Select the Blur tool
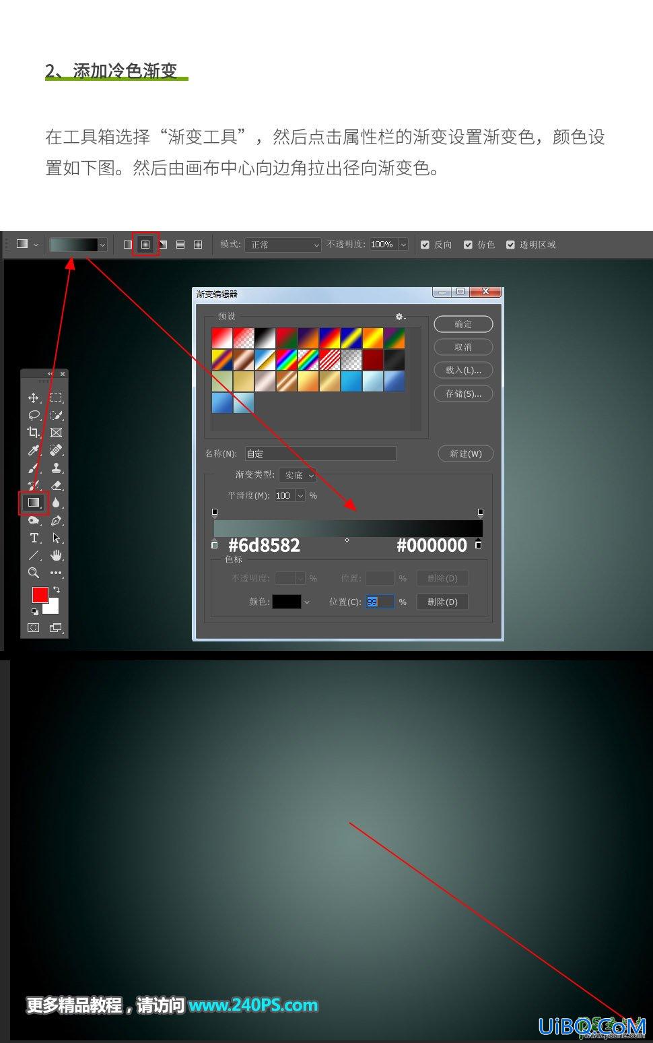Image resolution: width=653 pixels, height=1043 pixels. pos(56,503)
